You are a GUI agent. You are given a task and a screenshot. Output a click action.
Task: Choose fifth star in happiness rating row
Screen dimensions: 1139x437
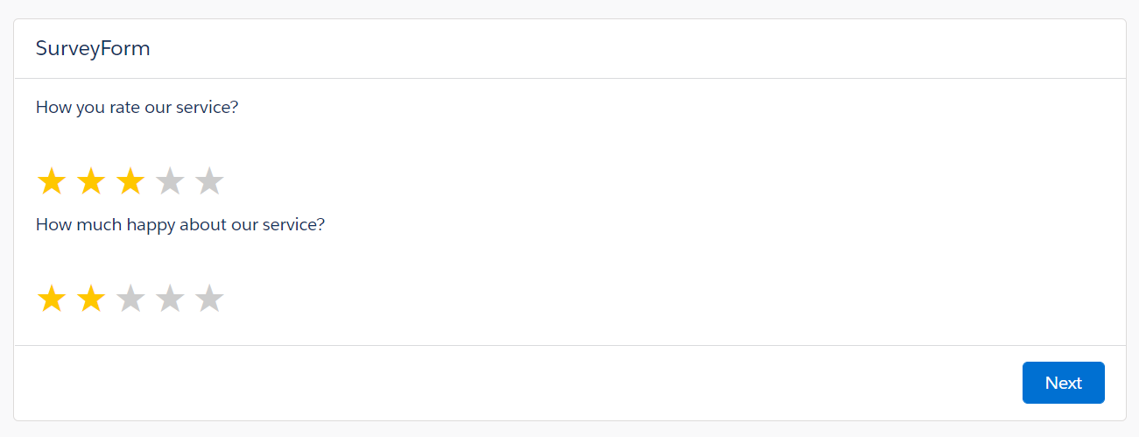click(209, 300)
